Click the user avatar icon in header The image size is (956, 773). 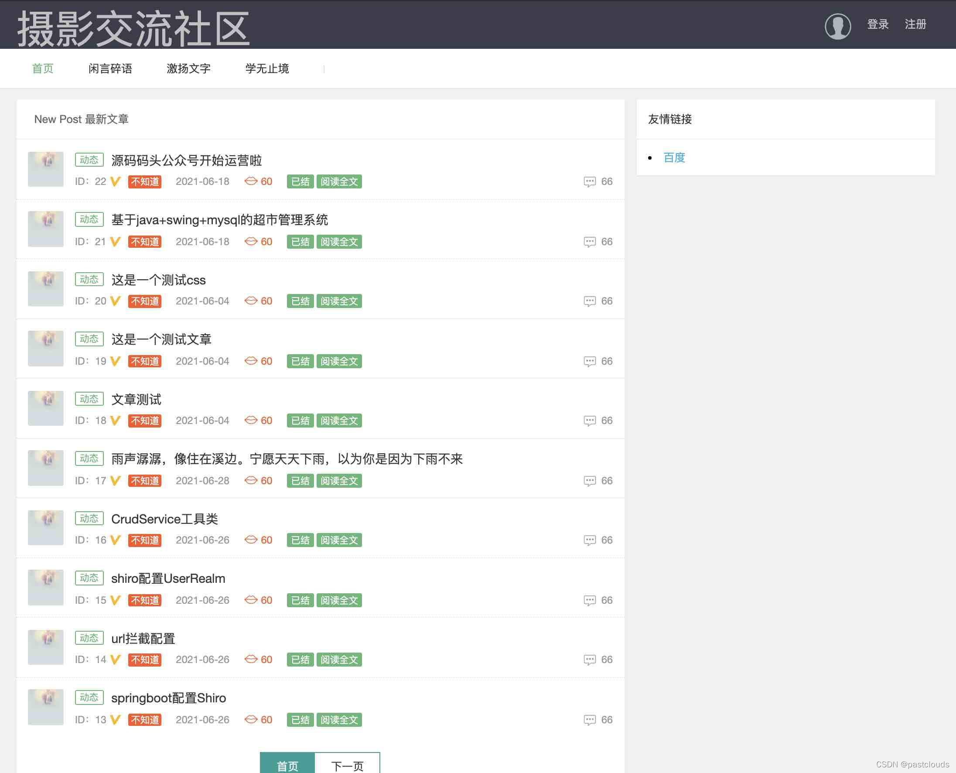pyautogui.click(x=837, y=26)
